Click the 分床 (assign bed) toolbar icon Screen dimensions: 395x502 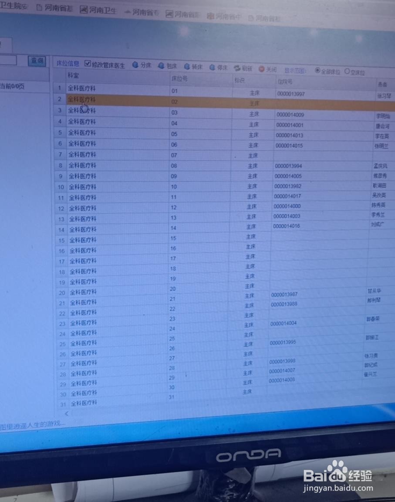tap(135, 65)
